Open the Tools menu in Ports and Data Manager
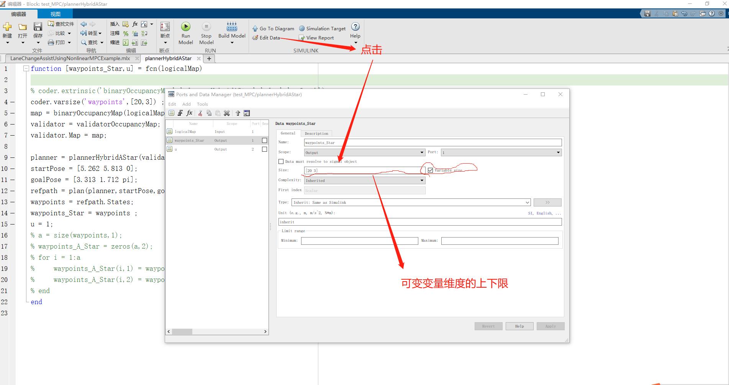This screenshot has width=729, height=385. (202, 104)
